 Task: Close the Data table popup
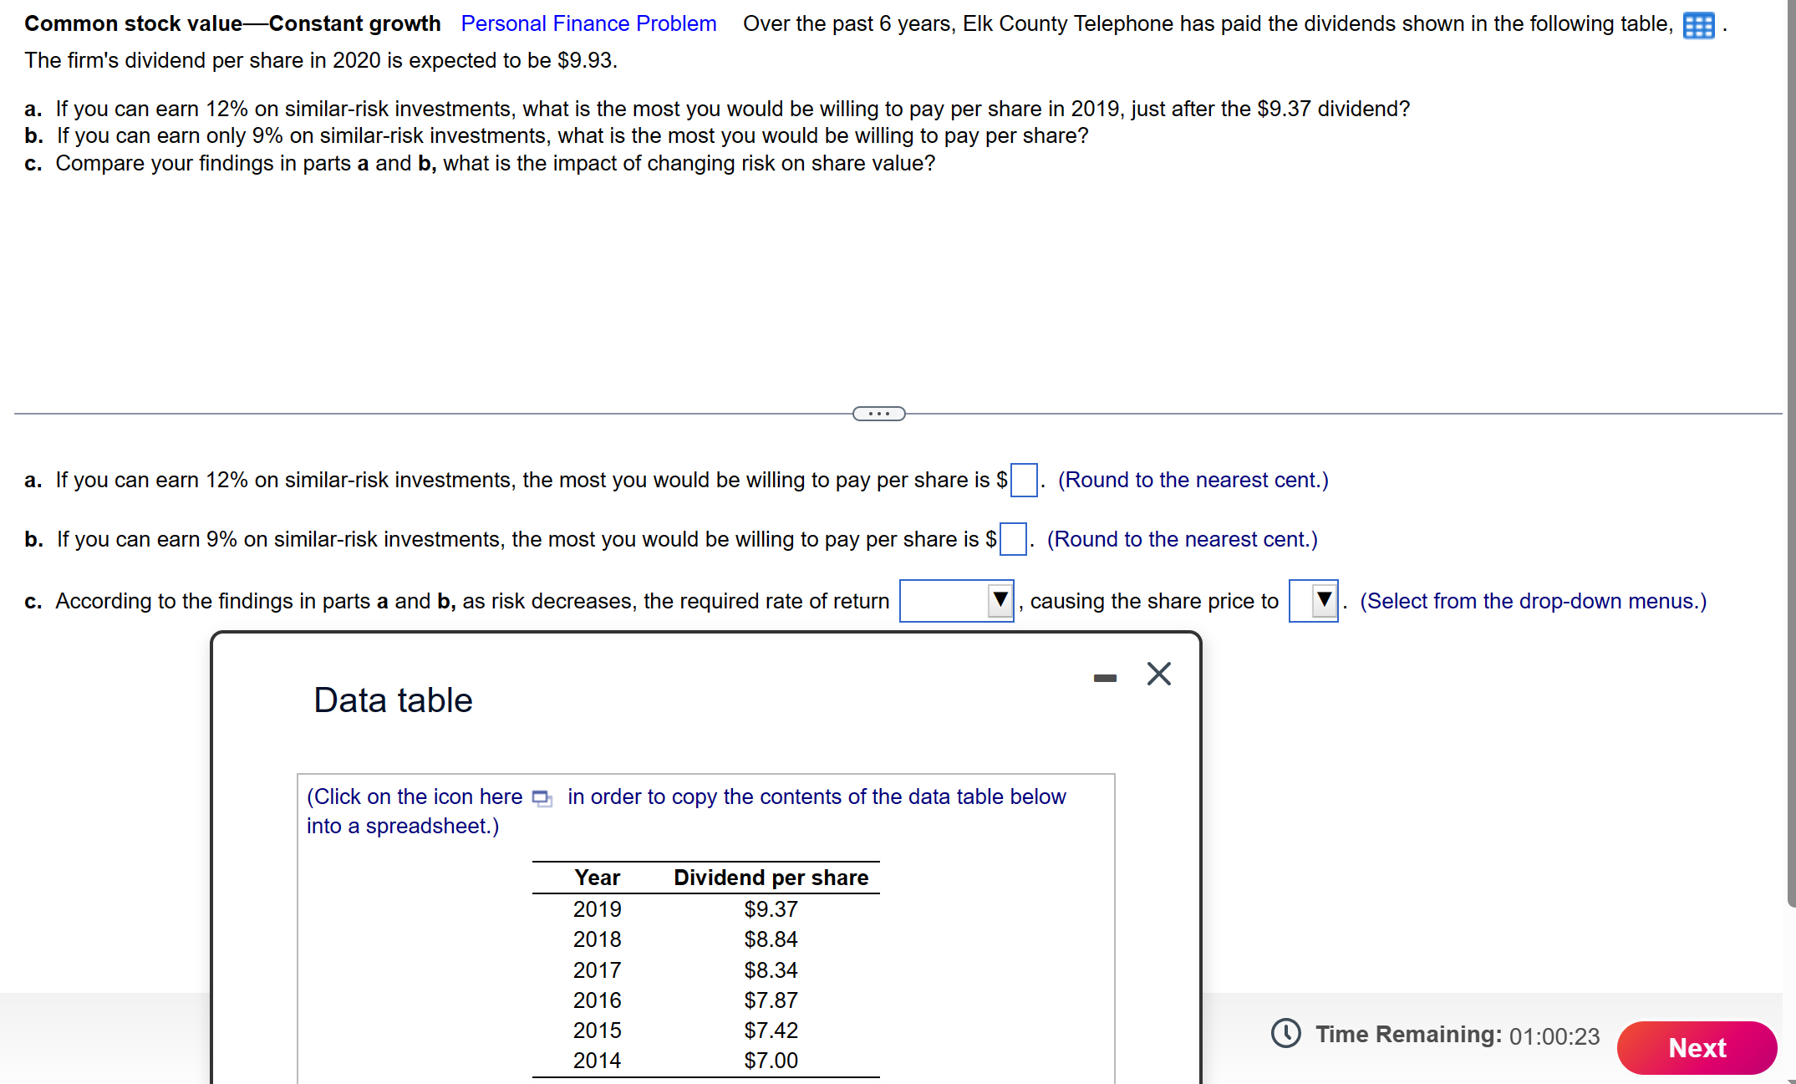click(1158, 674)
